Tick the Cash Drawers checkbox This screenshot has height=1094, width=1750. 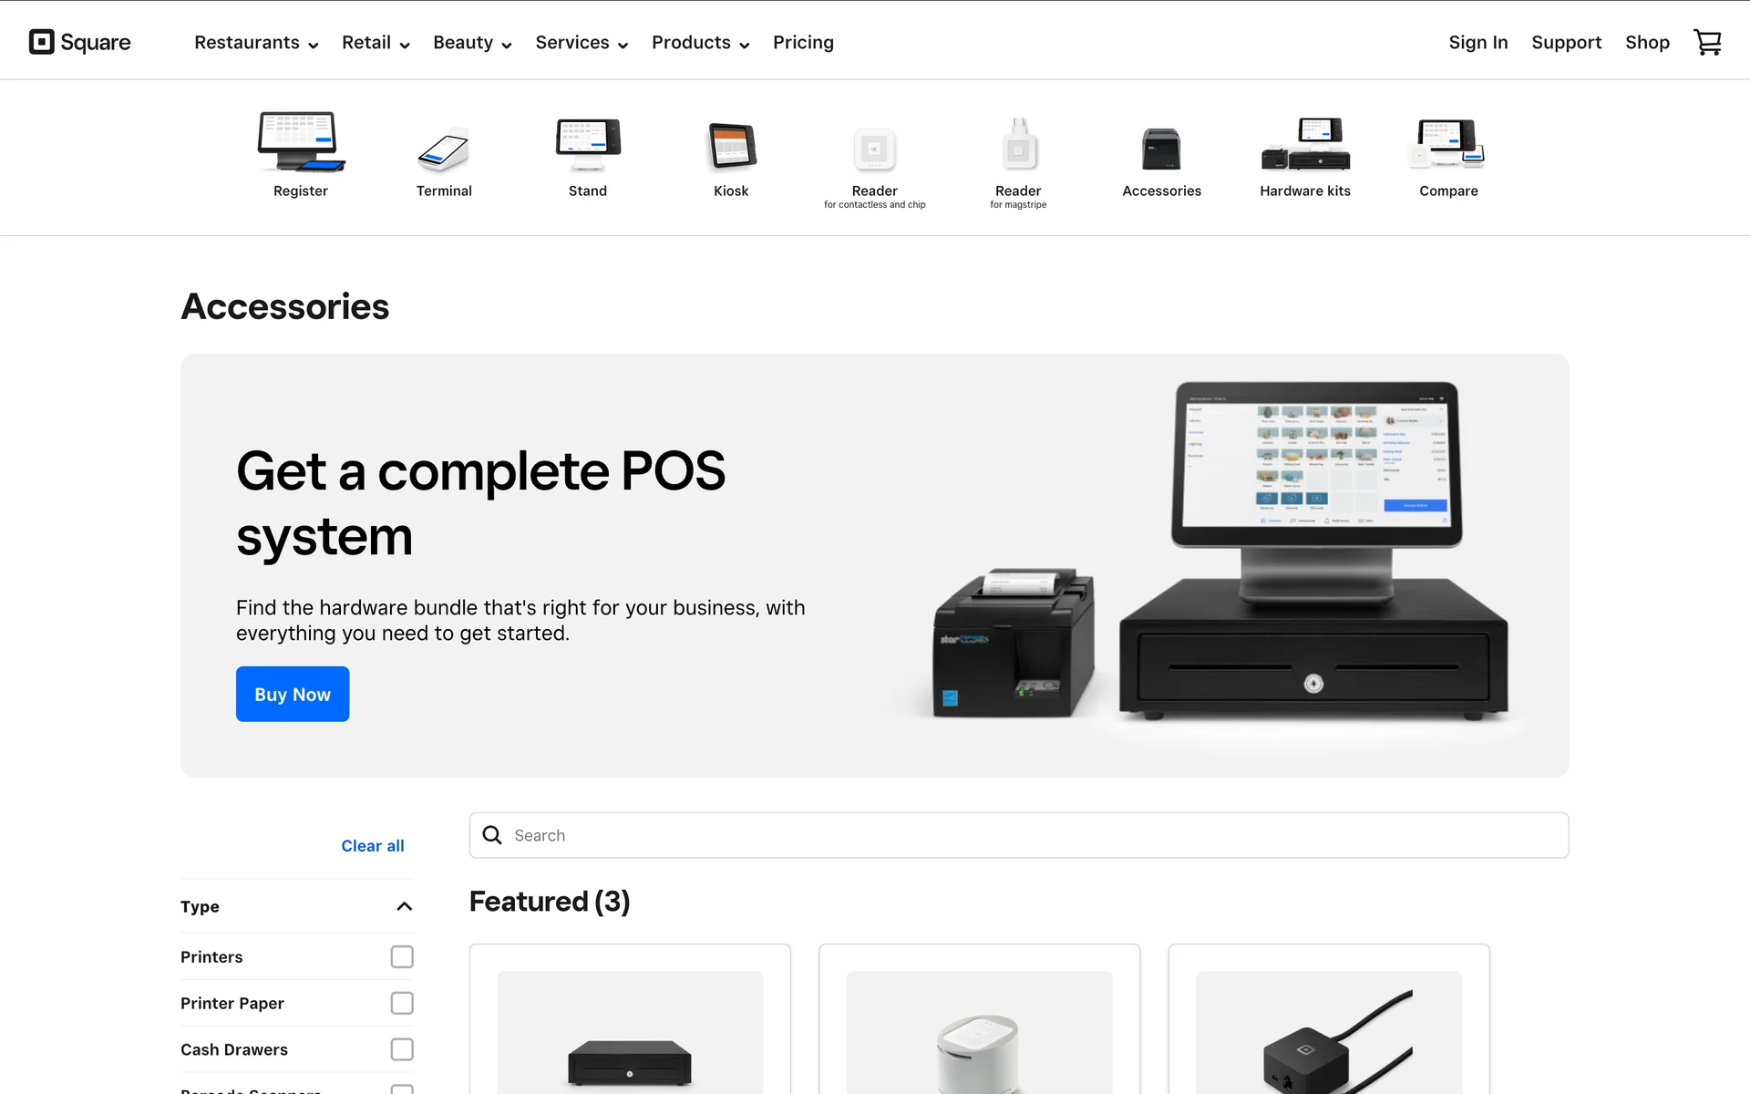[402, 1049]
